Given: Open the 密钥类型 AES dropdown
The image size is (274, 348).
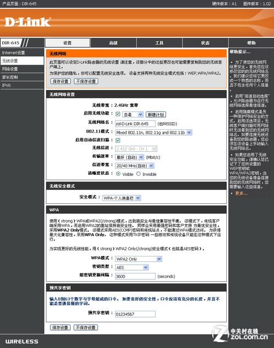Looking at the screenshot, I should point(132,267).
